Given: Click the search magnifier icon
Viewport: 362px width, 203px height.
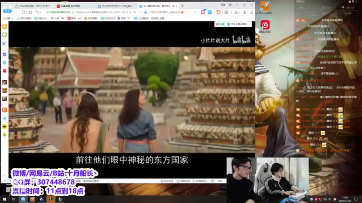Looking at the screenshot, I should coord(195,12).
